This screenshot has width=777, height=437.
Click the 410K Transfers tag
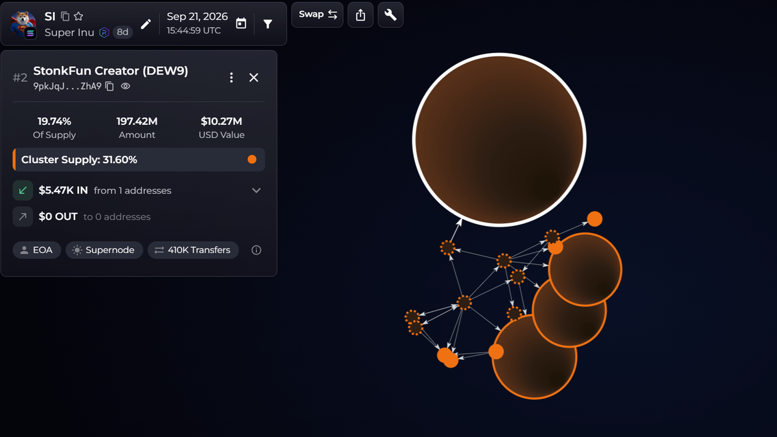(x=193, y=250)
